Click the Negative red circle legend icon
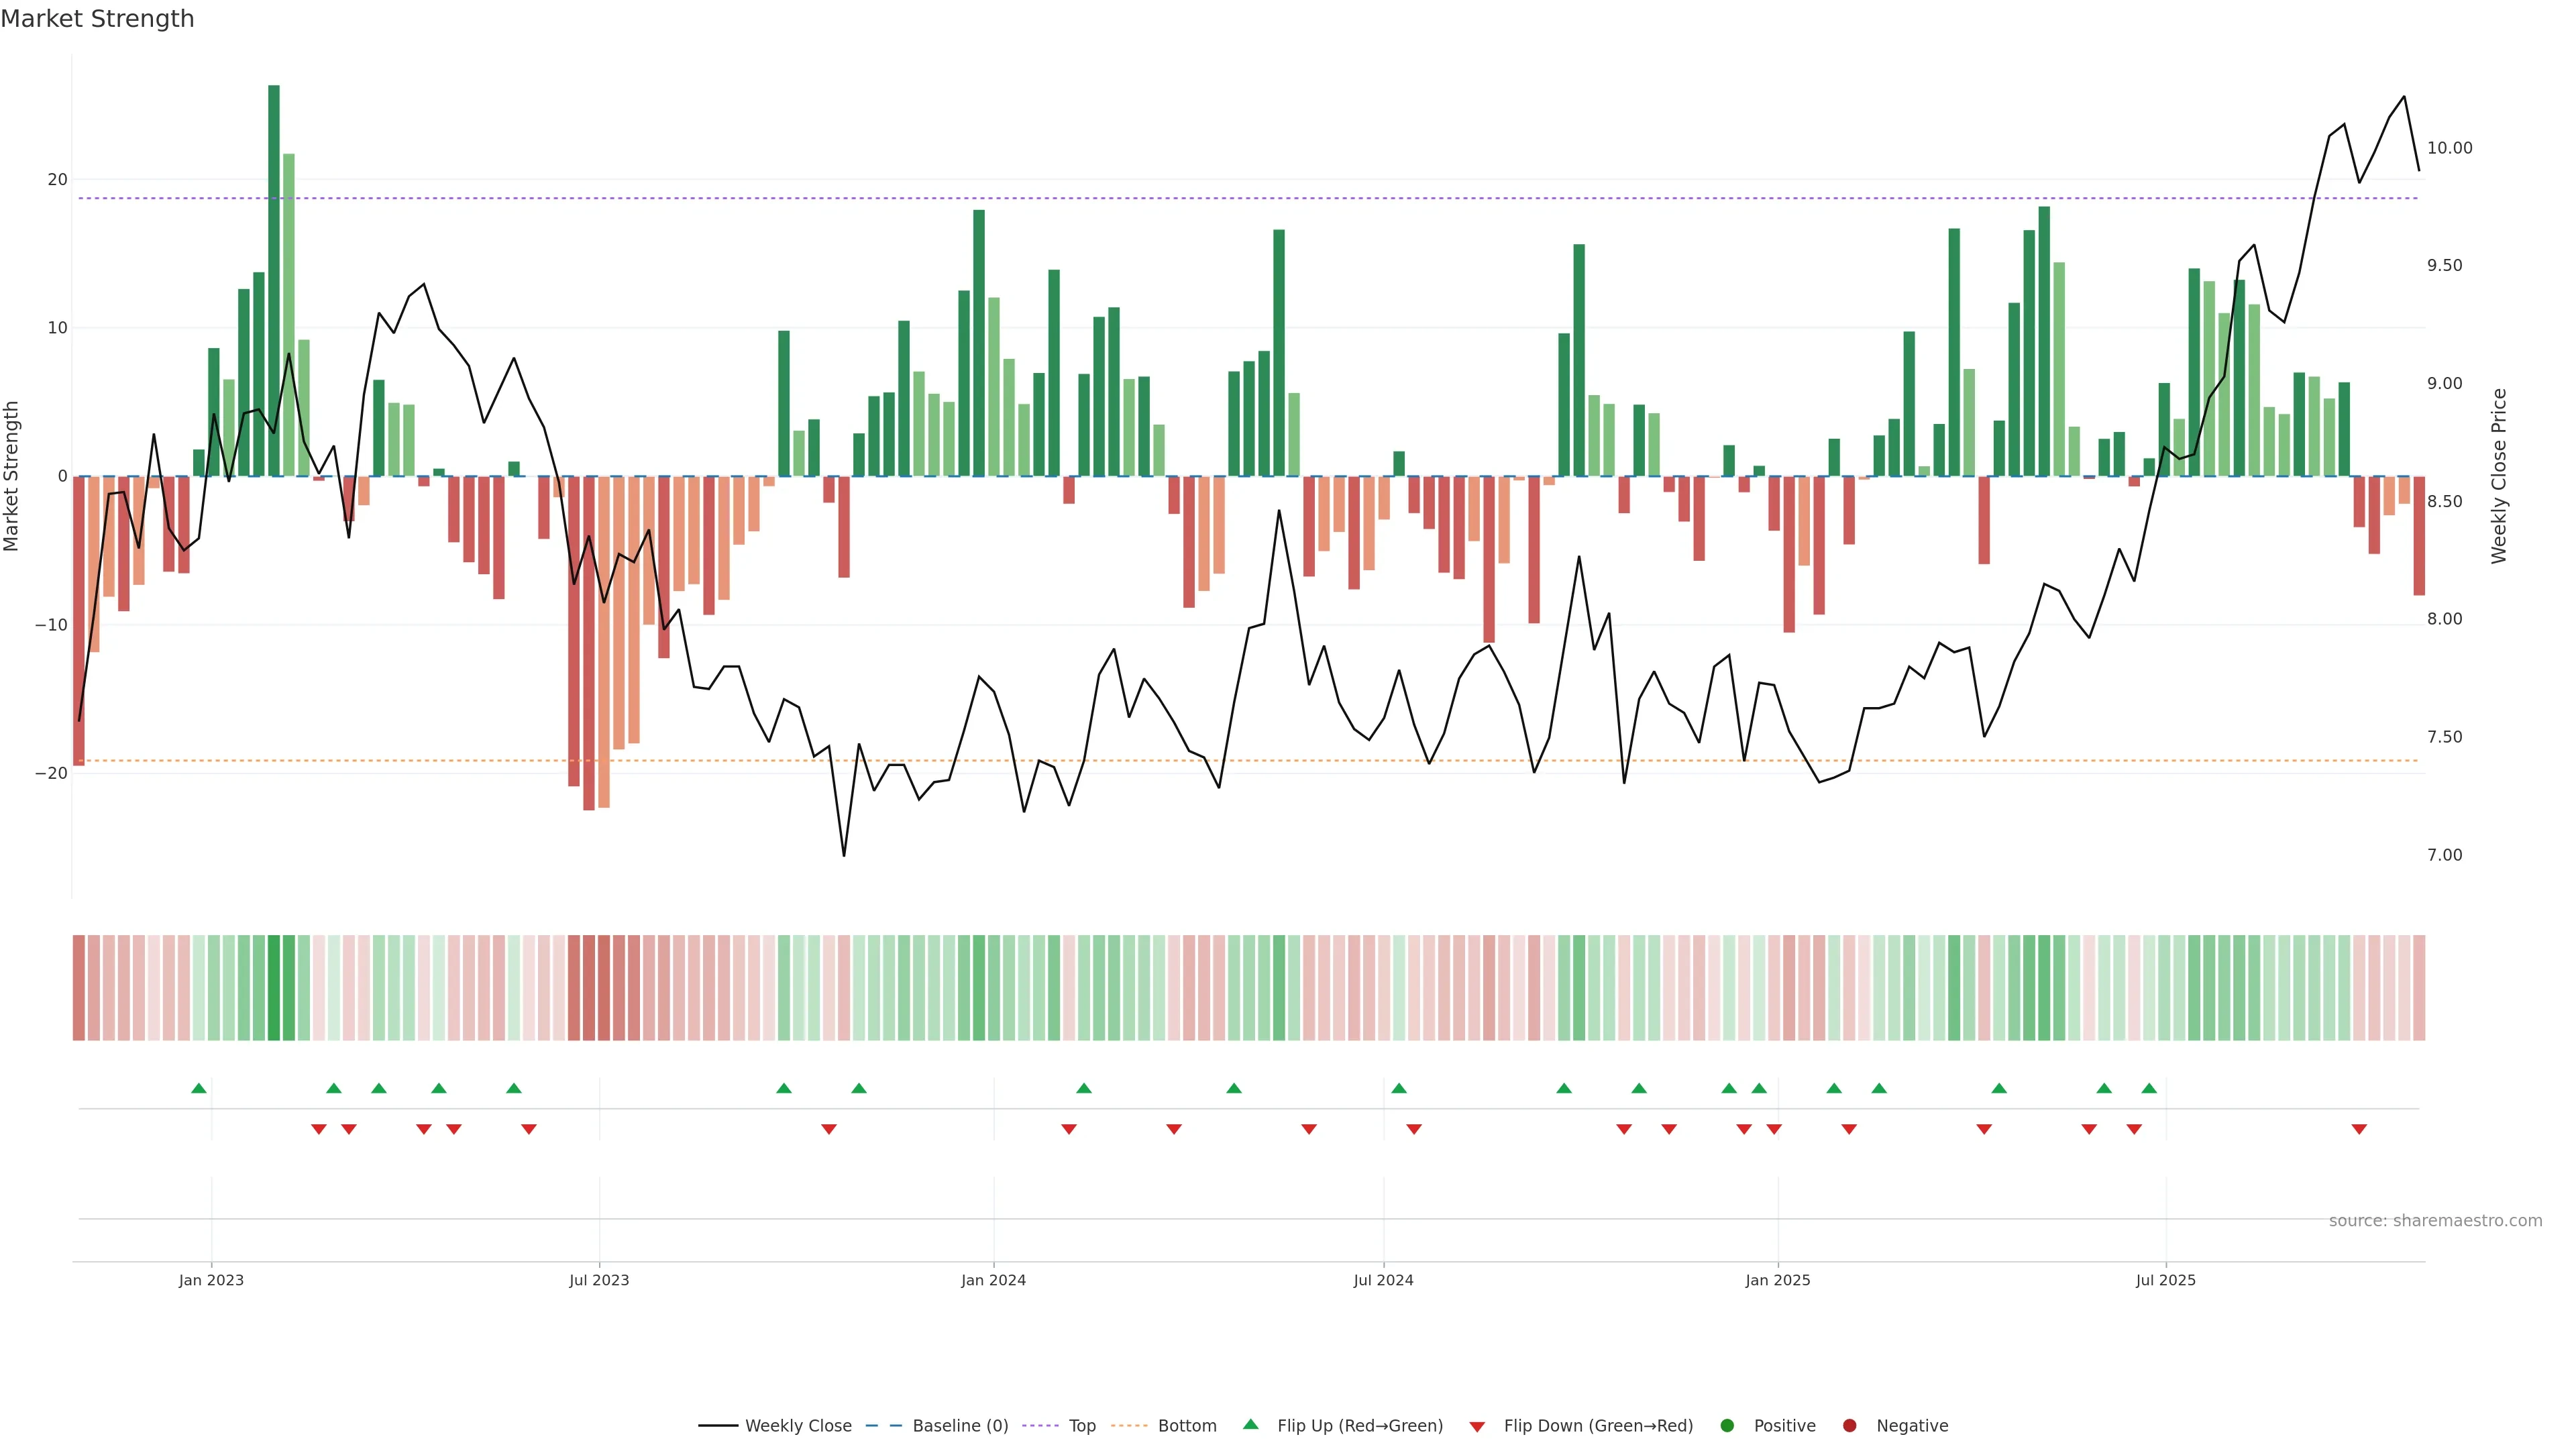2576x1449 pixels. point(1849,1426)
